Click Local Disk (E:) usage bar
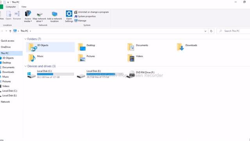 (105, 74)
